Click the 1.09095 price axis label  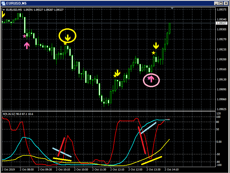pyautogui.click(x=222, y=89)
